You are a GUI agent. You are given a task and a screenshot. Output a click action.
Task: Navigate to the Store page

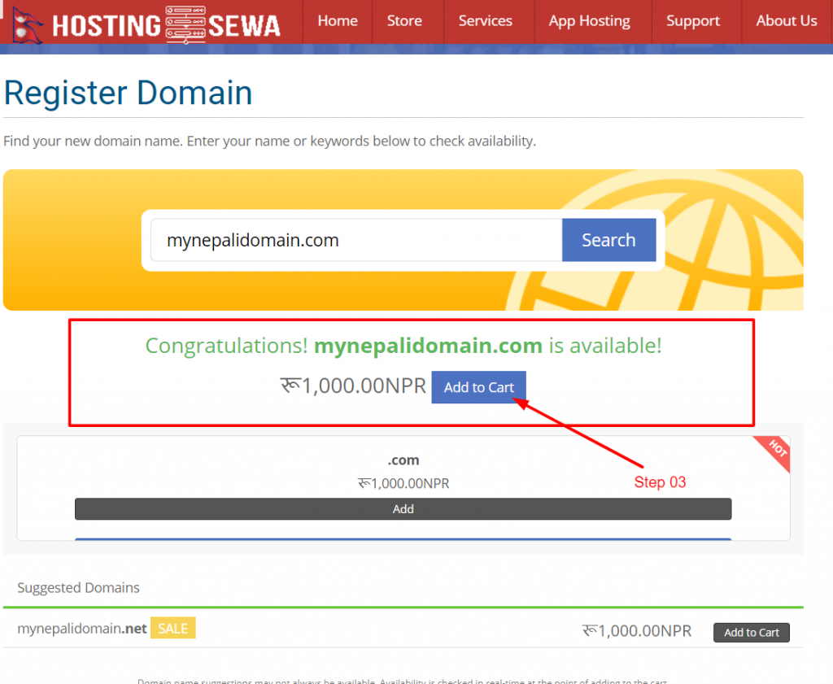404,20
